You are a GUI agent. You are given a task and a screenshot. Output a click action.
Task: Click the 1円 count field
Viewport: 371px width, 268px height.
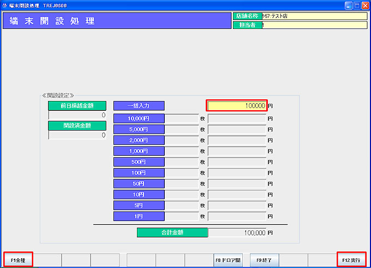[x=181, y=216]
